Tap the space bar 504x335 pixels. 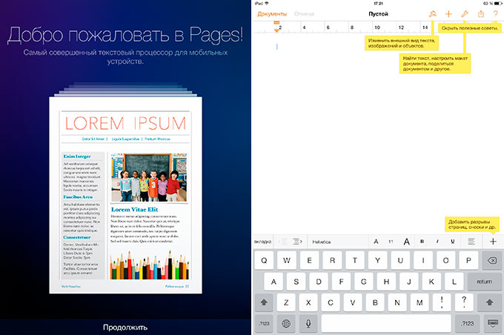386,324
